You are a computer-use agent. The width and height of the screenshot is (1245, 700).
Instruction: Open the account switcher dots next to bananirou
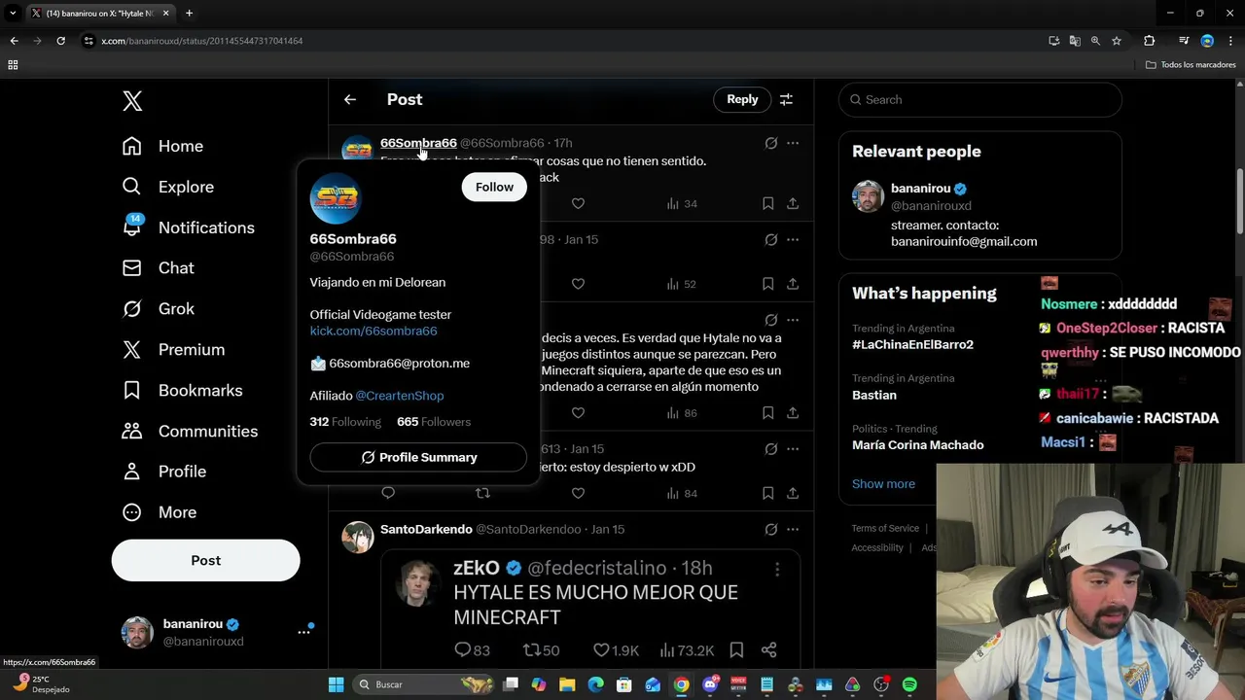tap(303, 632)
